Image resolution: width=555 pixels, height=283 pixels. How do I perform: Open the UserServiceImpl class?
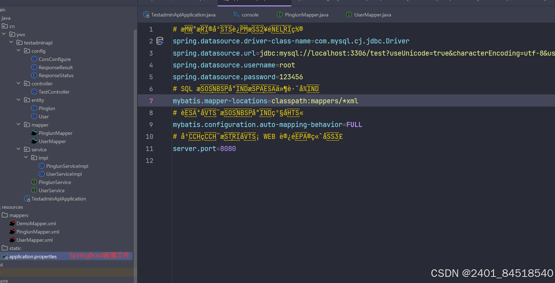tap(64, 174)
